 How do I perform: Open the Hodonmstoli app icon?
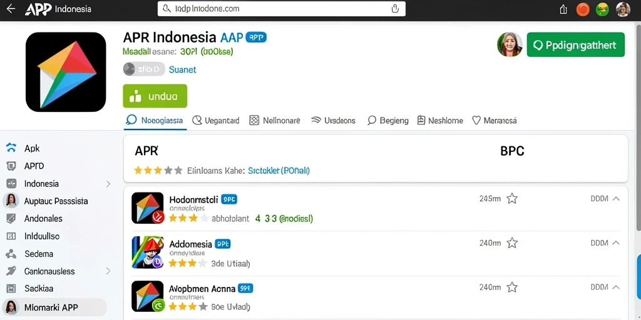148,207
